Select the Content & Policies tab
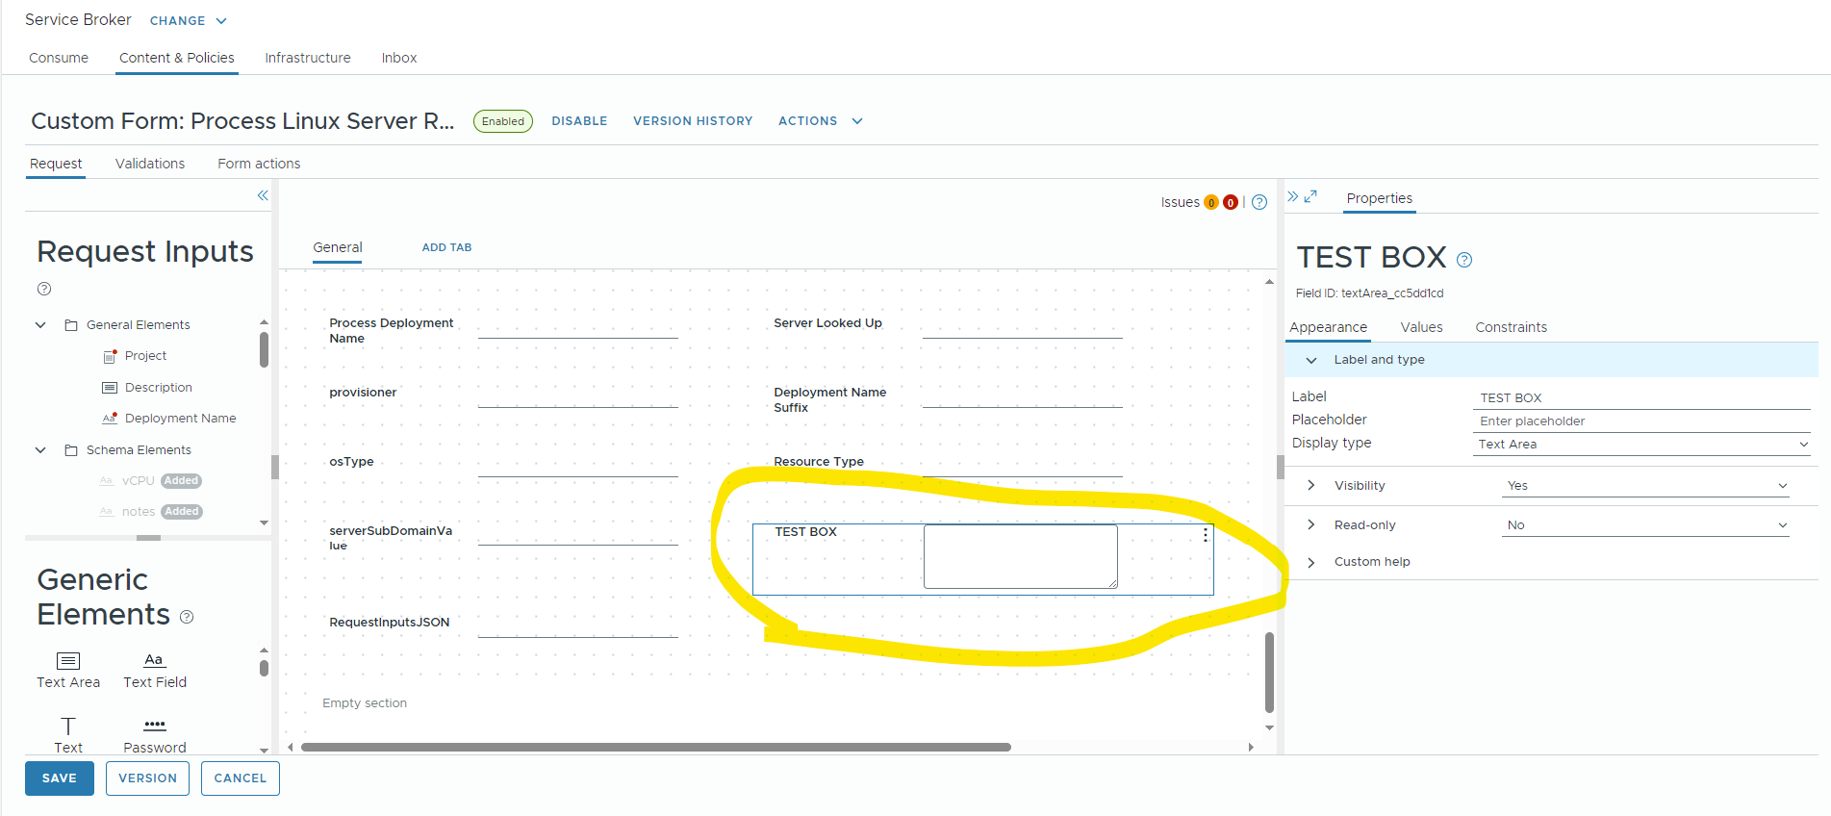 (177, 58)
